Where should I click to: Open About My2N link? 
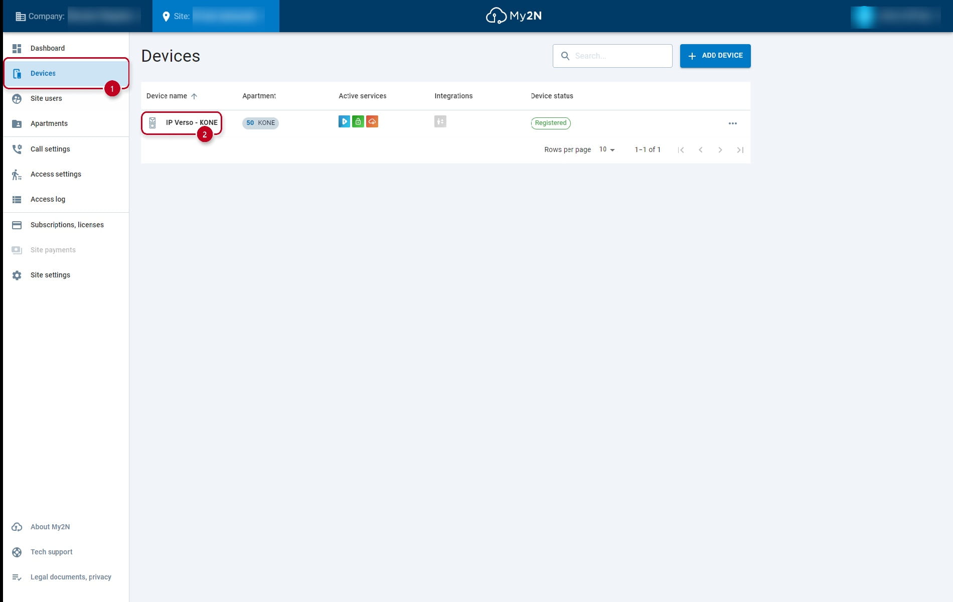(50, 527)
